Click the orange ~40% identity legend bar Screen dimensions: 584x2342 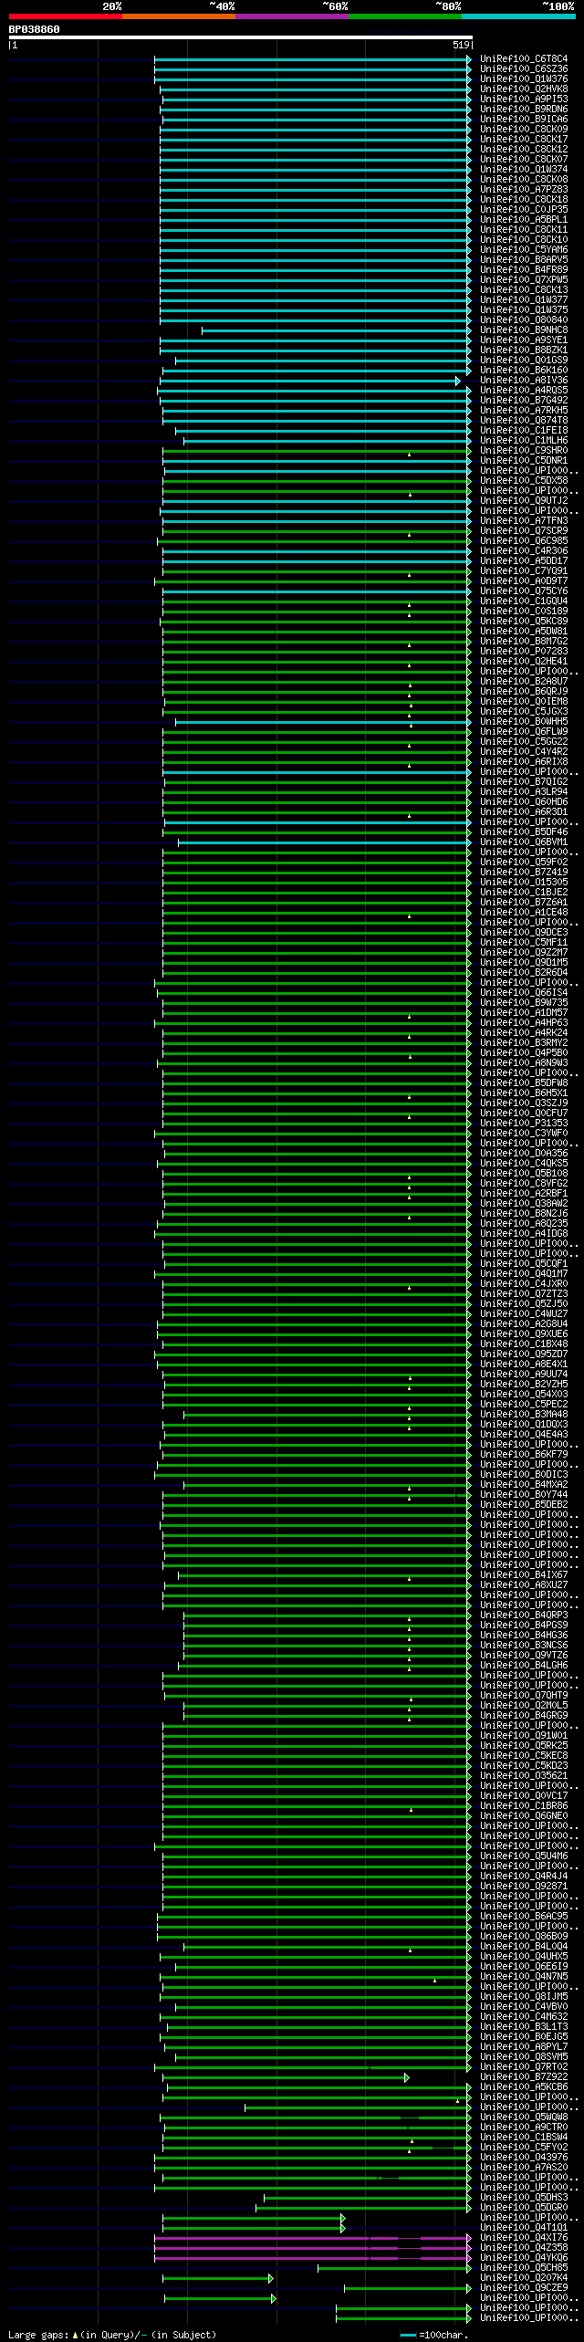178,16
